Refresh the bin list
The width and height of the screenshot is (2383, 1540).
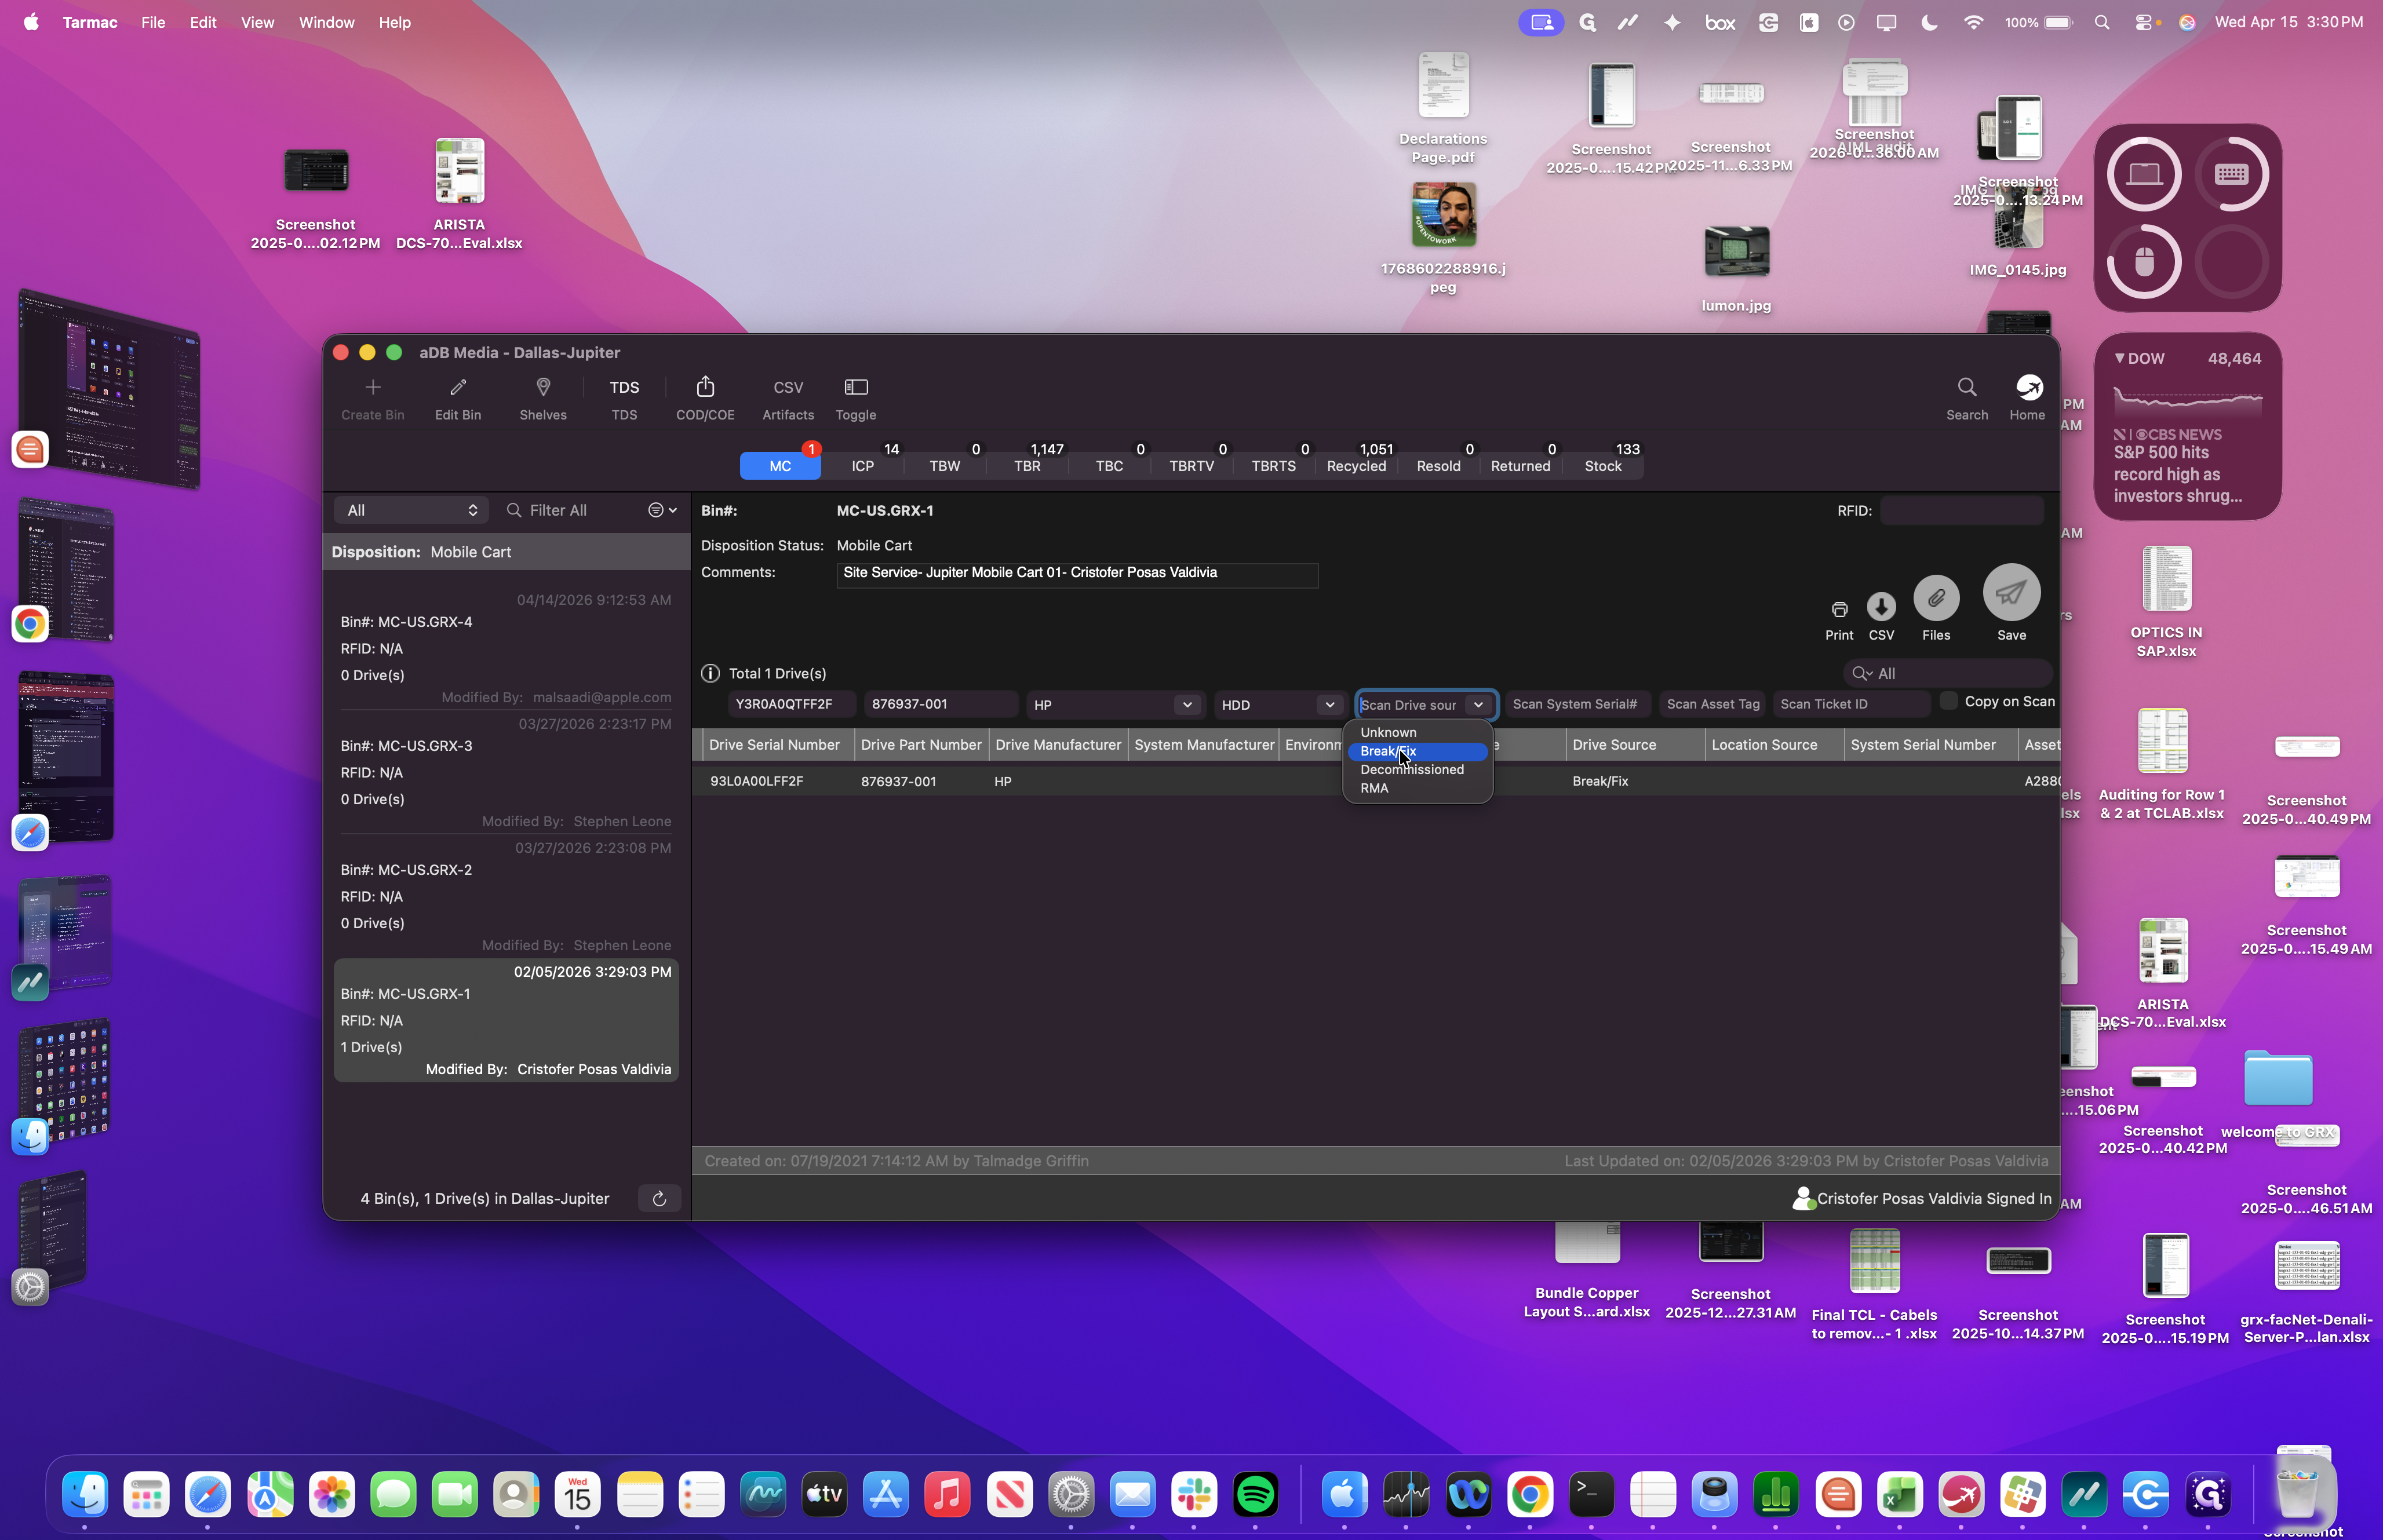[659, 1198]
